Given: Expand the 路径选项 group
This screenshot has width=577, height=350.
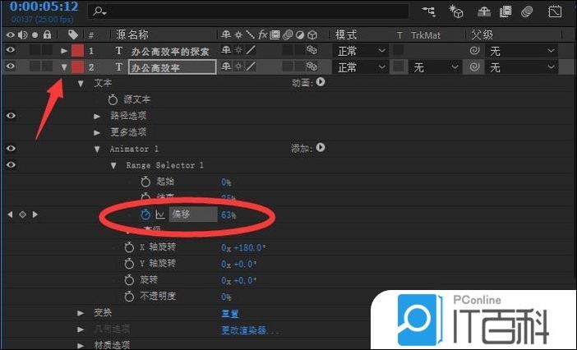Looking at the screenshot, I should coord(97,117).
